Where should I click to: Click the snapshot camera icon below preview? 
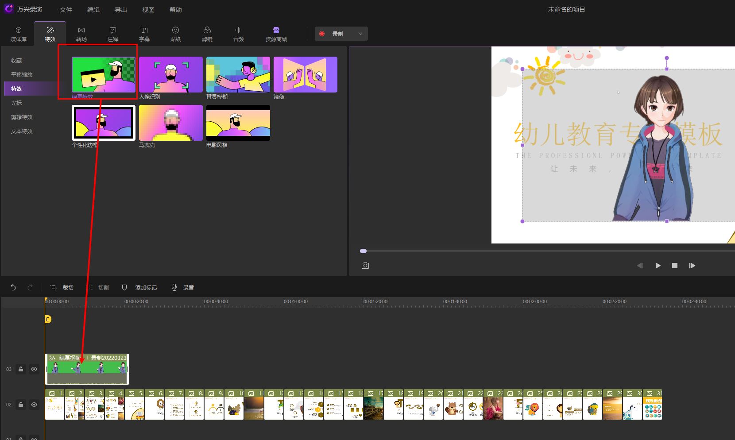coord(365,266)
